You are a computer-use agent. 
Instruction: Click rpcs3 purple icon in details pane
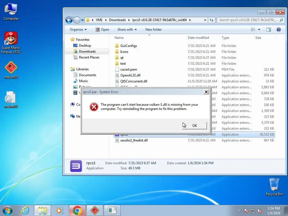[76, 166]
